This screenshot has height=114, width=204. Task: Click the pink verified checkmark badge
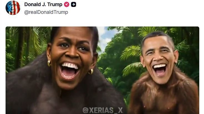tap(67, 4)
